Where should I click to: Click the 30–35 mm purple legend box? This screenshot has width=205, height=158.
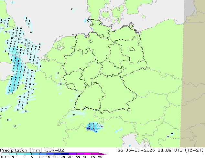(x=72, y=154)
